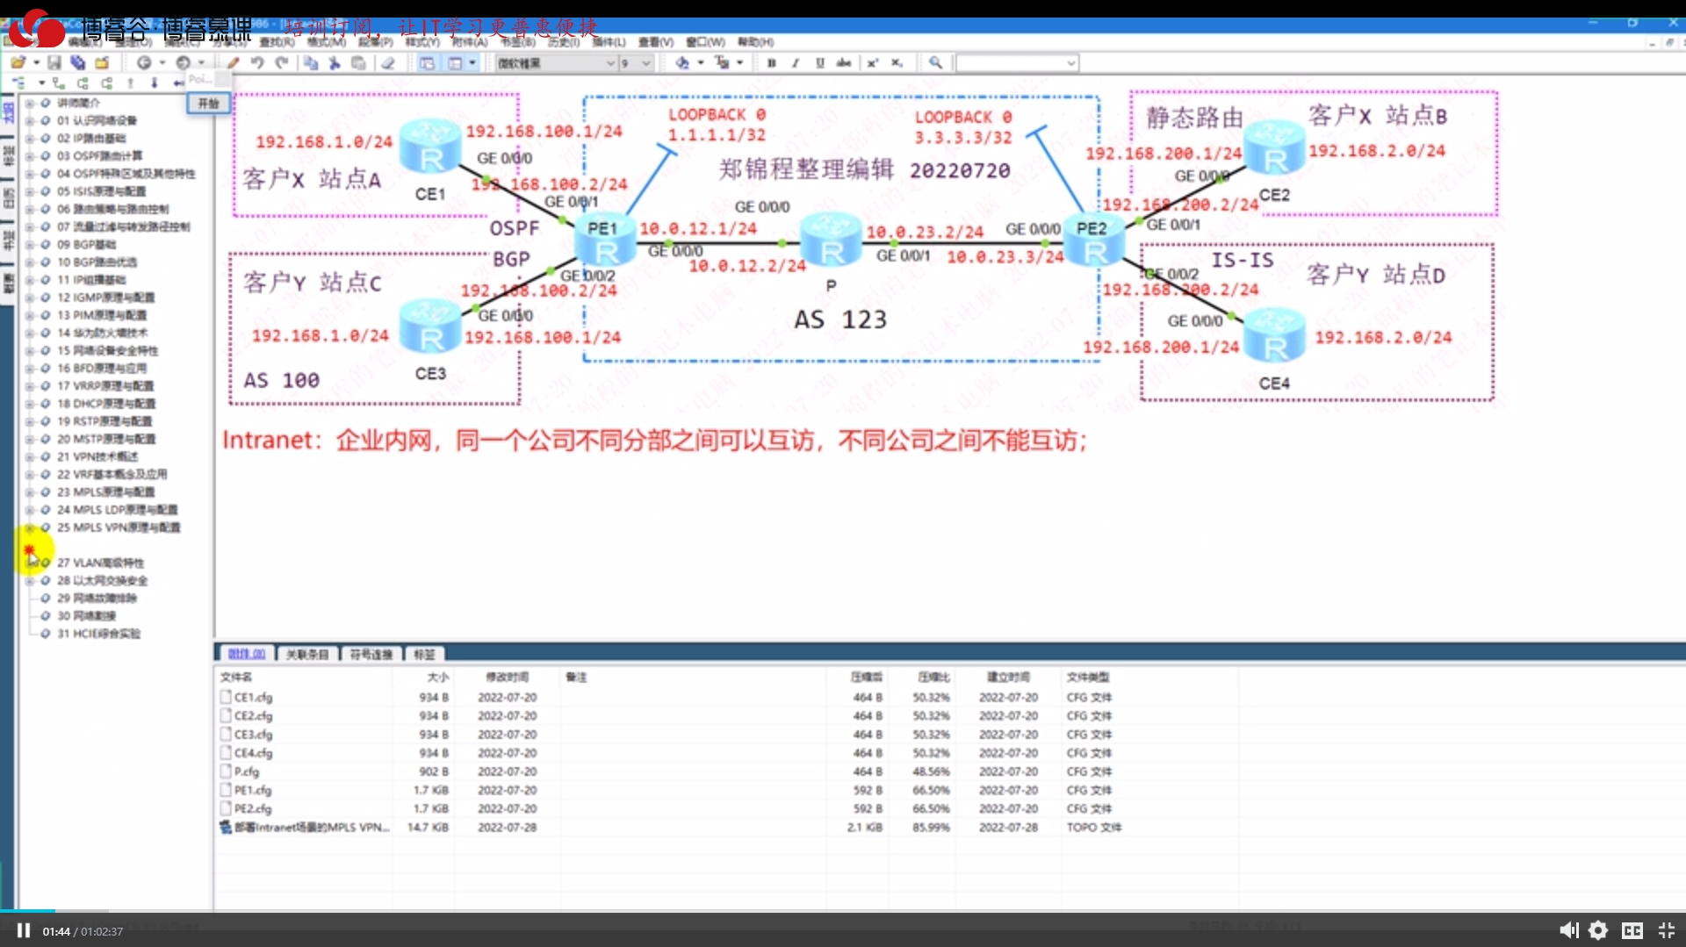Click the cut (scissors) icon
The width and height of the screenshot is (1686, 947).
[335, 62]
